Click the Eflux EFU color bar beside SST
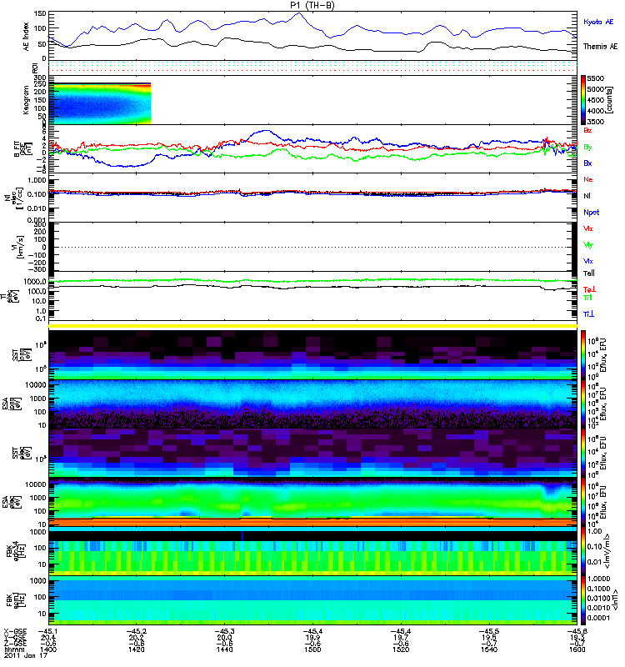625x667 pixels. tap(585, 354)
